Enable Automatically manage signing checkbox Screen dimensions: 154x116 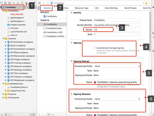coord(95,48)
